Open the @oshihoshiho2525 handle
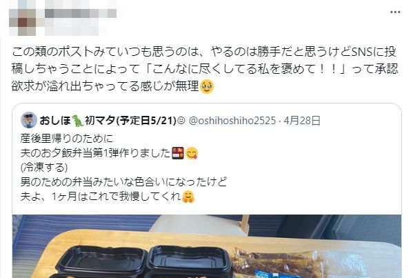The image size is (413, 278). point(232,121)
